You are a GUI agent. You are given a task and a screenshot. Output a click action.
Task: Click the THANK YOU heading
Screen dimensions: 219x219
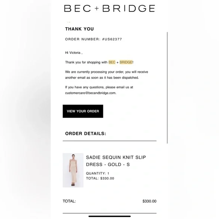tap(79, 29)
